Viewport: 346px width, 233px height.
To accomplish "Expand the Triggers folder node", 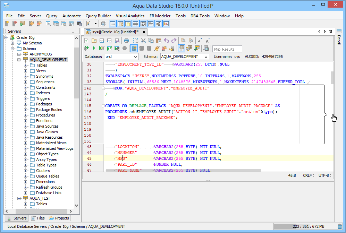I will pyautogui.click(x=26, y=98).
